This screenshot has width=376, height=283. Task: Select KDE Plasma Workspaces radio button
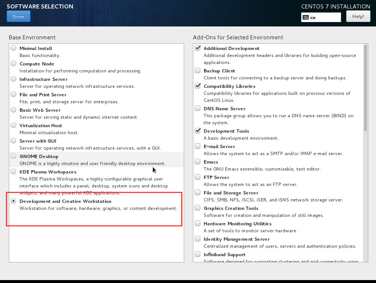coord(13,172)
